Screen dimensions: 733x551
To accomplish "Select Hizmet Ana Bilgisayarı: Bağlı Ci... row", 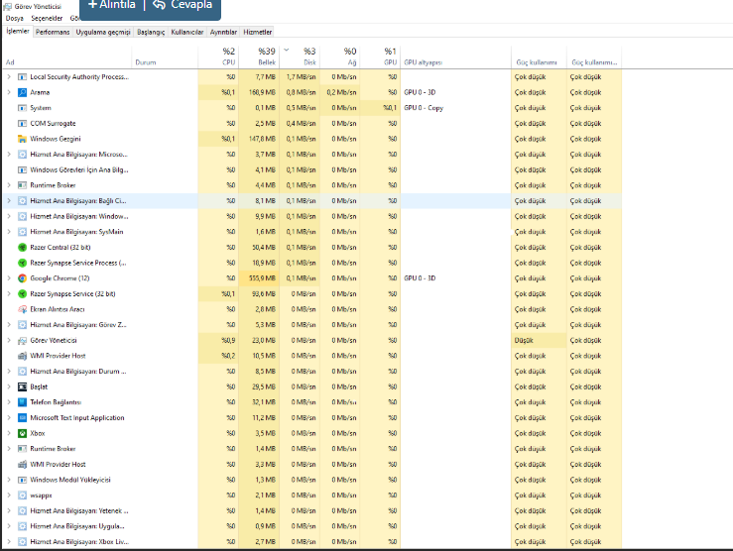I will pyautogui.click(x=312, y=201).
